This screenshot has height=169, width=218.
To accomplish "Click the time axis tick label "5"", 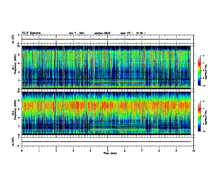I will click(x=108, y=151).
